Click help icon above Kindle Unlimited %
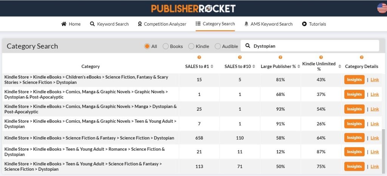387x176 pixels. pos(321,57)
